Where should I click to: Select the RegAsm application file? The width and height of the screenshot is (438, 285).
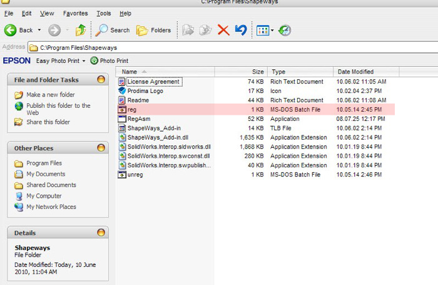point(138,118)
